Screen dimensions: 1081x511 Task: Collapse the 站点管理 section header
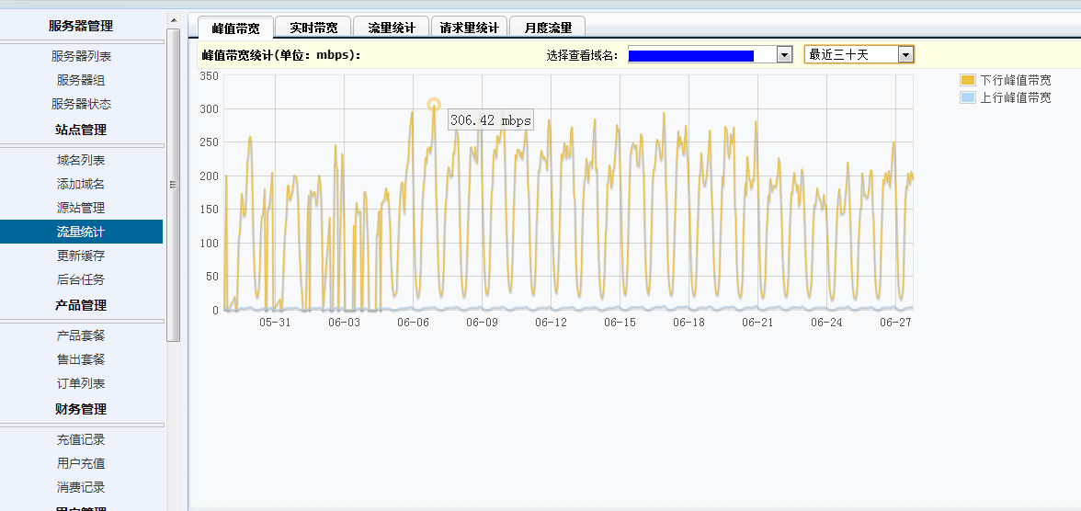[x=81, y=130]
